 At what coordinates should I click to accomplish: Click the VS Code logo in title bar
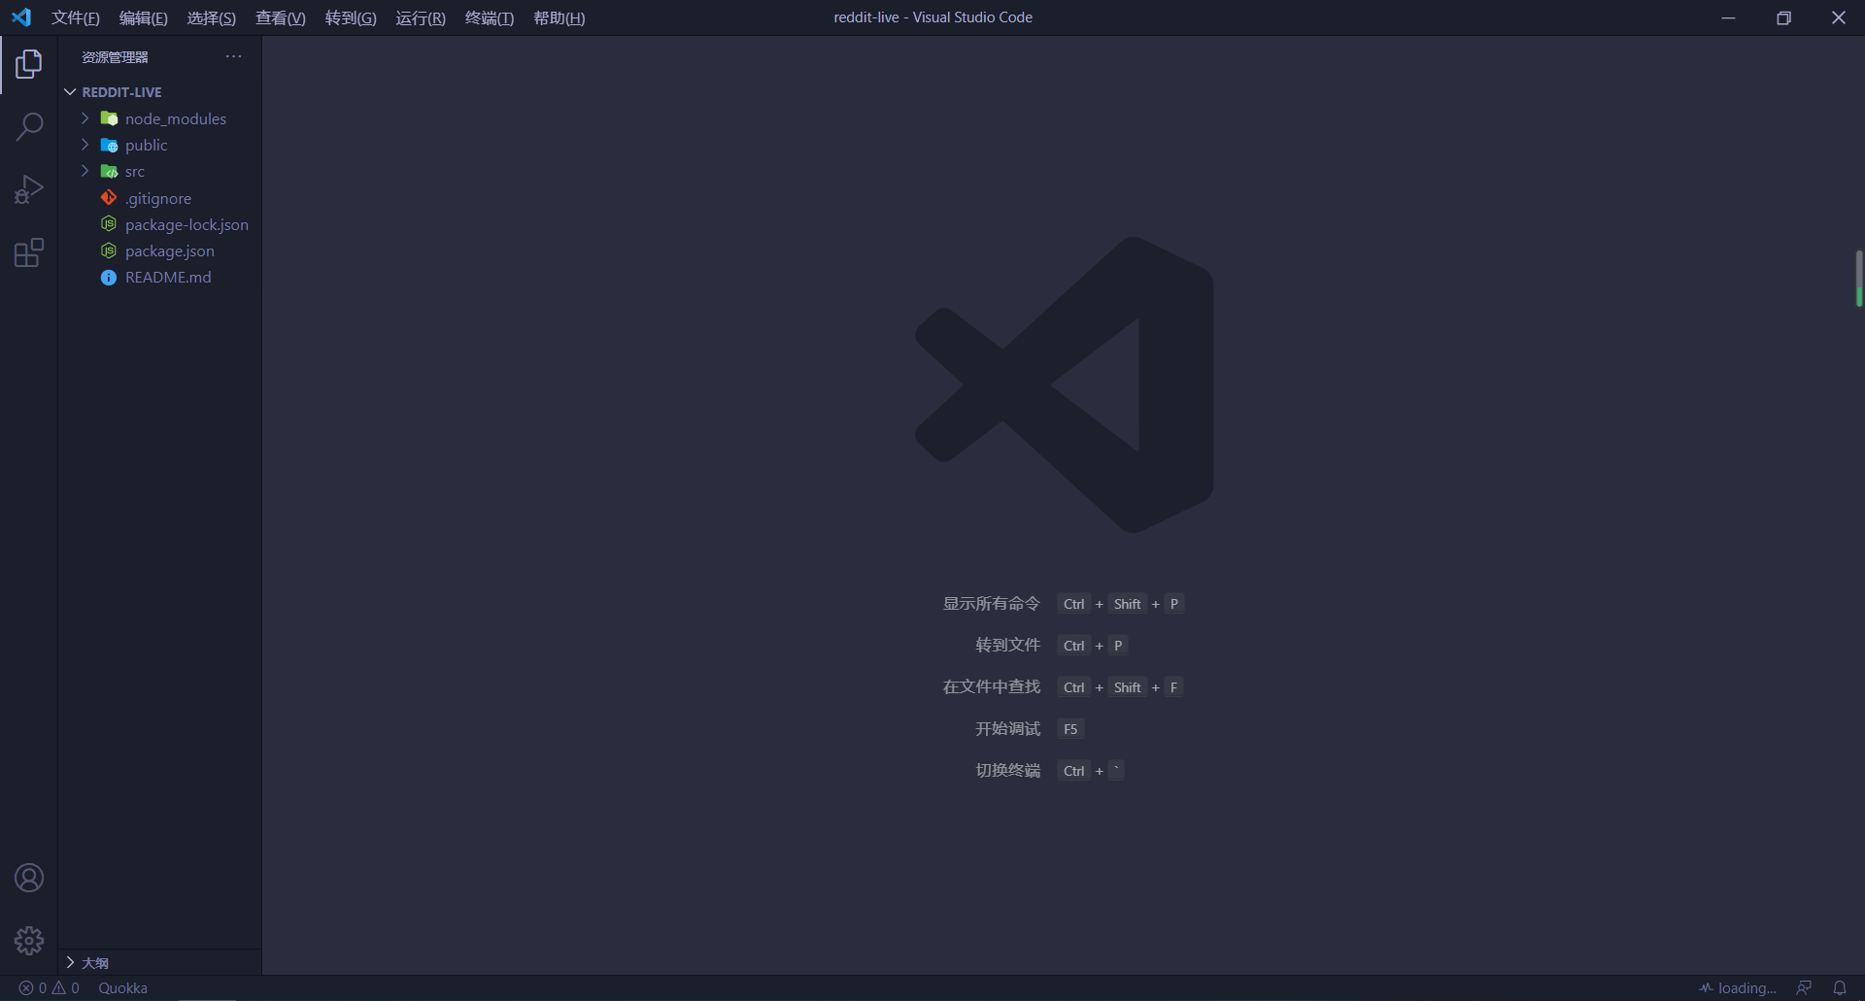[21, 17]
